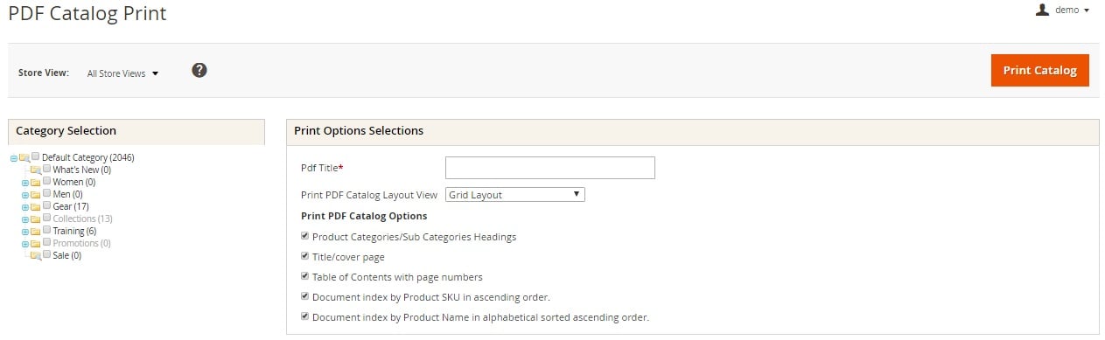Click the demo user account icon

1042,10
